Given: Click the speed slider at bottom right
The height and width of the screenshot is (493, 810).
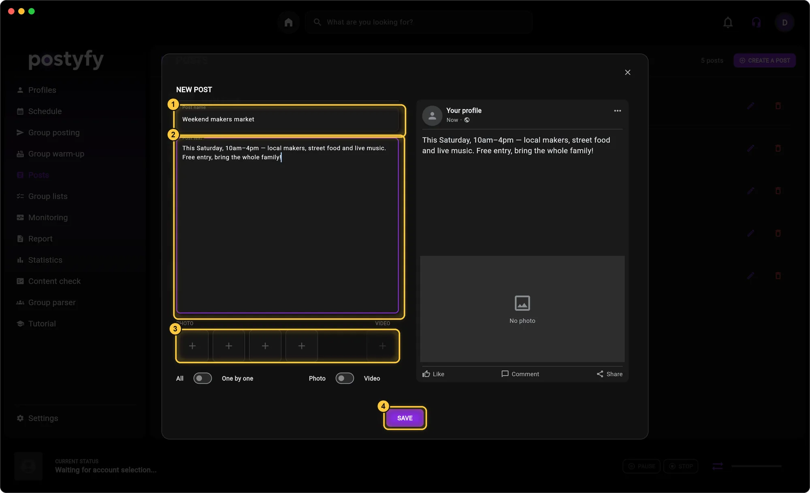Looking at the screenshot, I should 756,466.
